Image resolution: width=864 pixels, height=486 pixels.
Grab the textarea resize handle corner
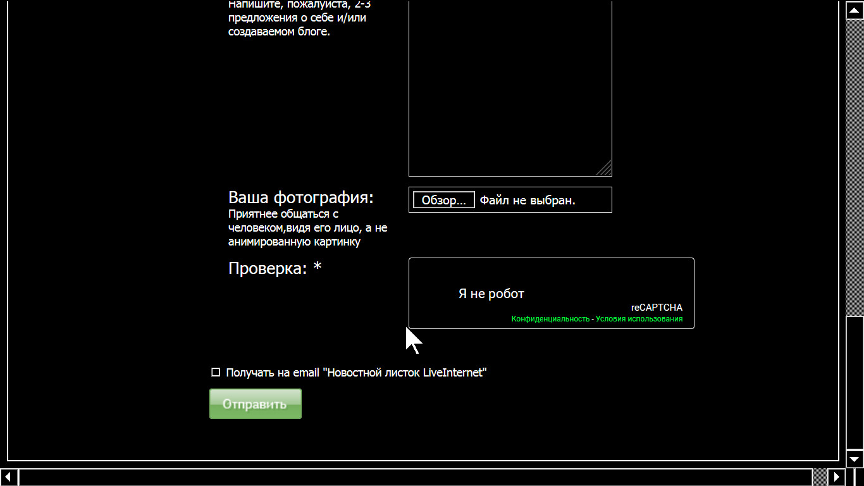coord(605,170)
